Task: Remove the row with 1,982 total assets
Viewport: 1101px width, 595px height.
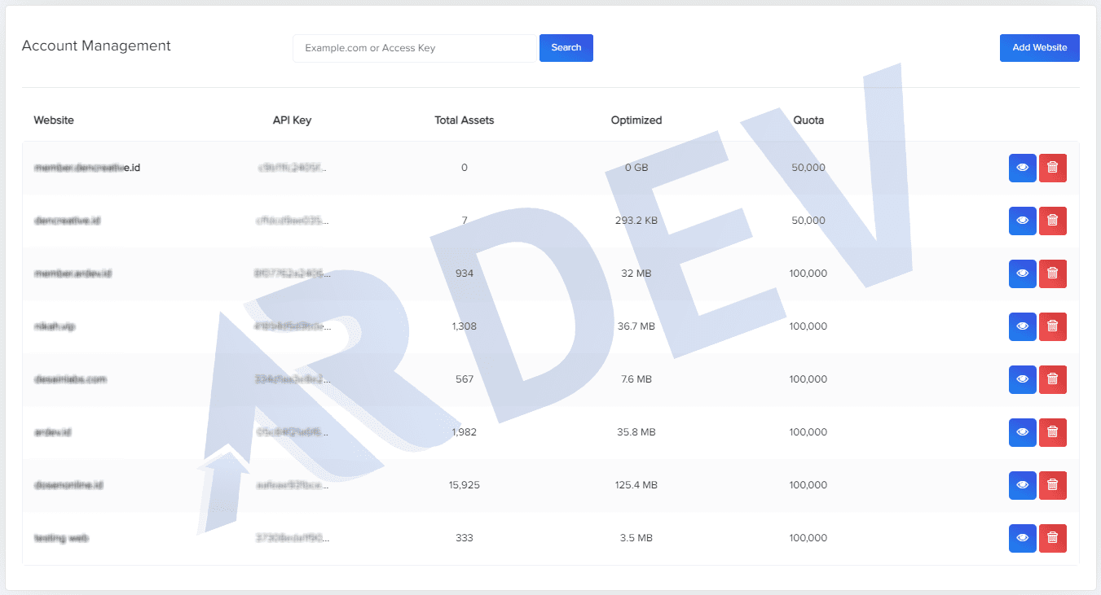Action: [x=1052, y=432]
